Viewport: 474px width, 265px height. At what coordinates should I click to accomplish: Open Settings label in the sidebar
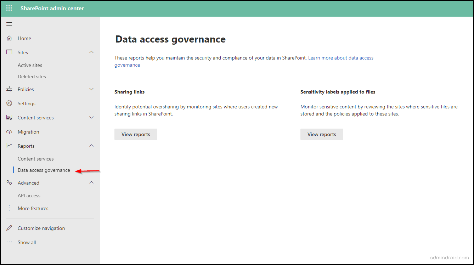pyautogui.click(x=27, y=103)
